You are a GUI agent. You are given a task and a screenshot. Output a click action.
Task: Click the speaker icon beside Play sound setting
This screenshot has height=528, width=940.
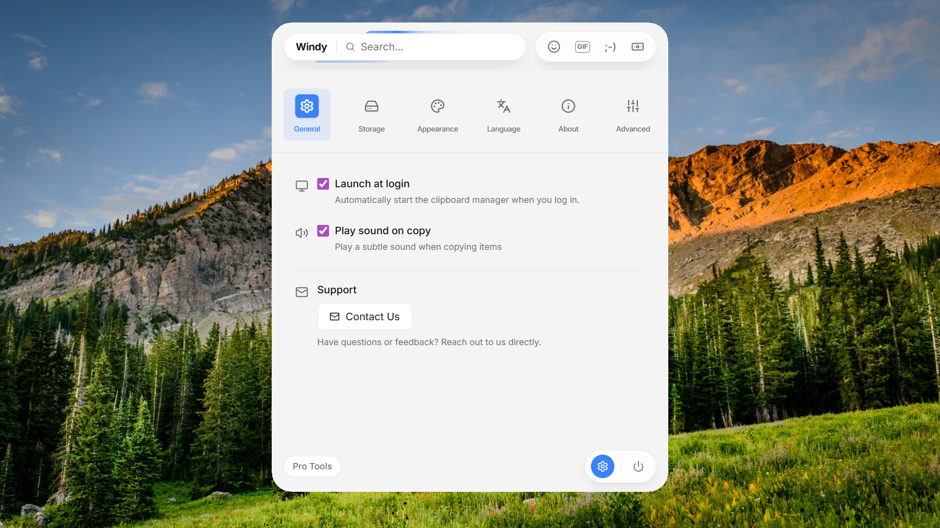click(302, 233)
